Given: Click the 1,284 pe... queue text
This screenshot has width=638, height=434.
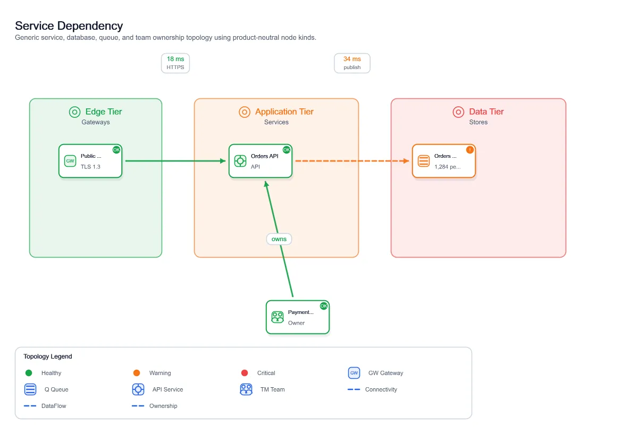Looking at the screenshot, I should pyautogui.click(x=448, y=167).
